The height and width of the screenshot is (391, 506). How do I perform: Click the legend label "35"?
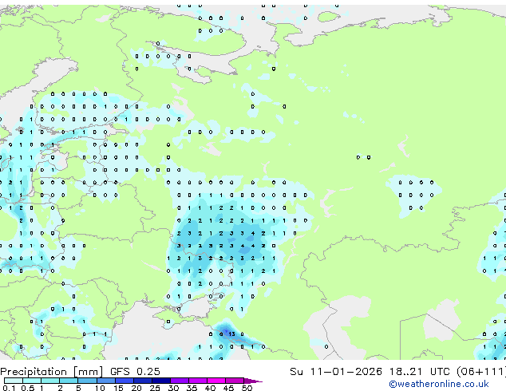coord(192,388)
